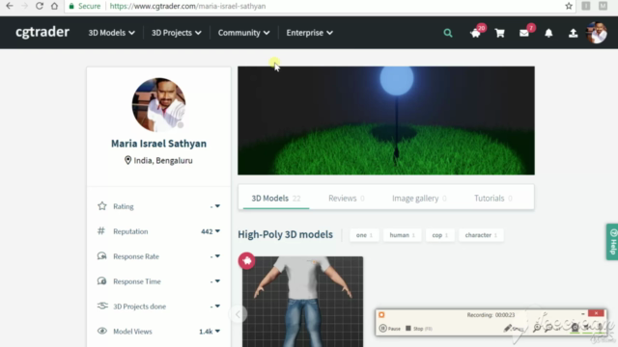Screen dimensions: 618x347
Task: Click the profile photo of Maria Israel Sathyan
Action: tap(158, 105)
